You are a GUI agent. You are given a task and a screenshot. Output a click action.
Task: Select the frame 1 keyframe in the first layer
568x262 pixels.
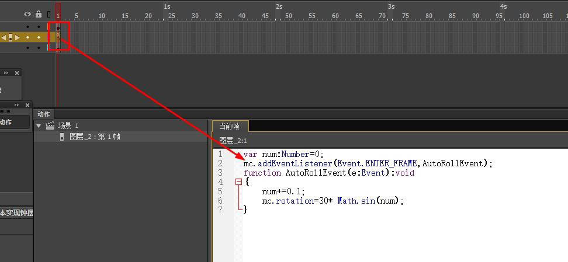58,27
